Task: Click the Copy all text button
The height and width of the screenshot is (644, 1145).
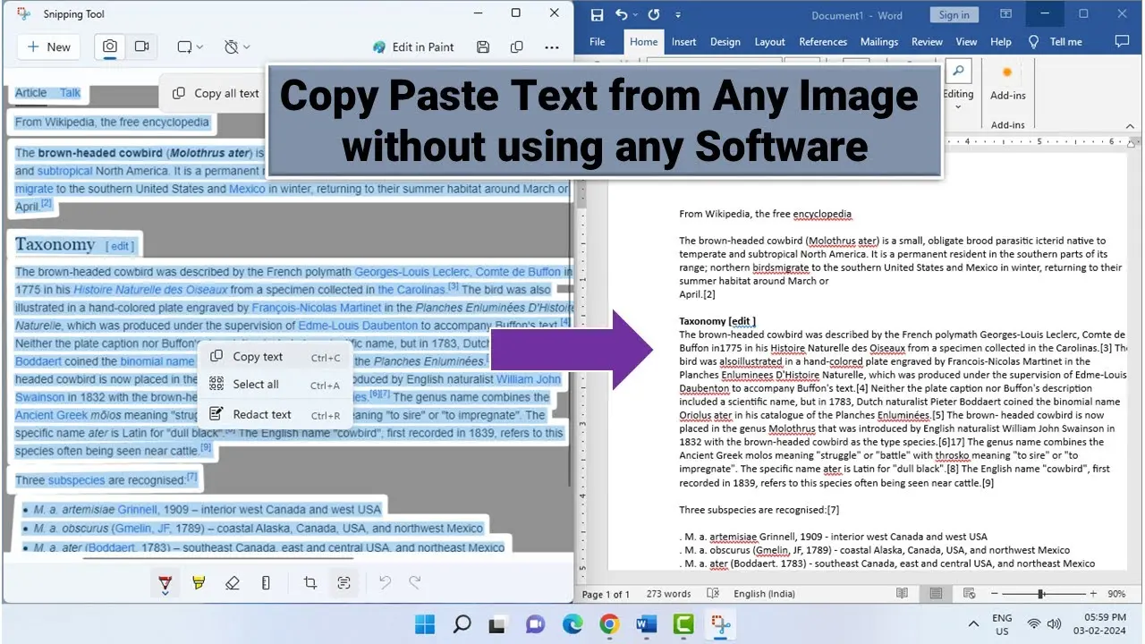Action: pyautogui.click(x=216, y=93)
